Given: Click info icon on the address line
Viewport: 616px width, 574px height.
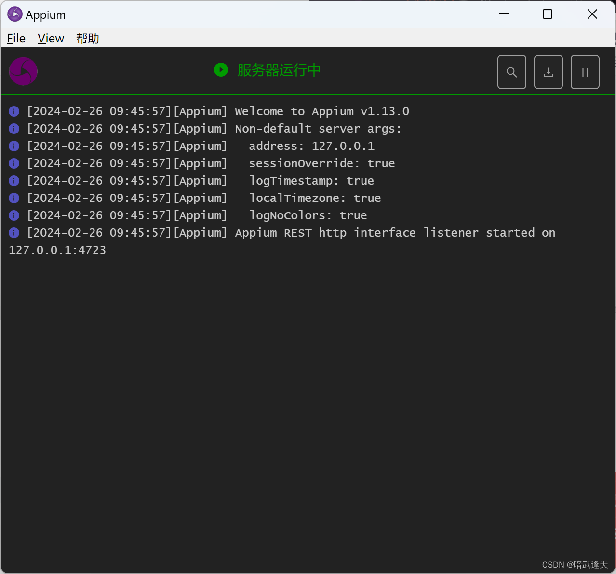Looking at the screenshot, I should (14, 146).
